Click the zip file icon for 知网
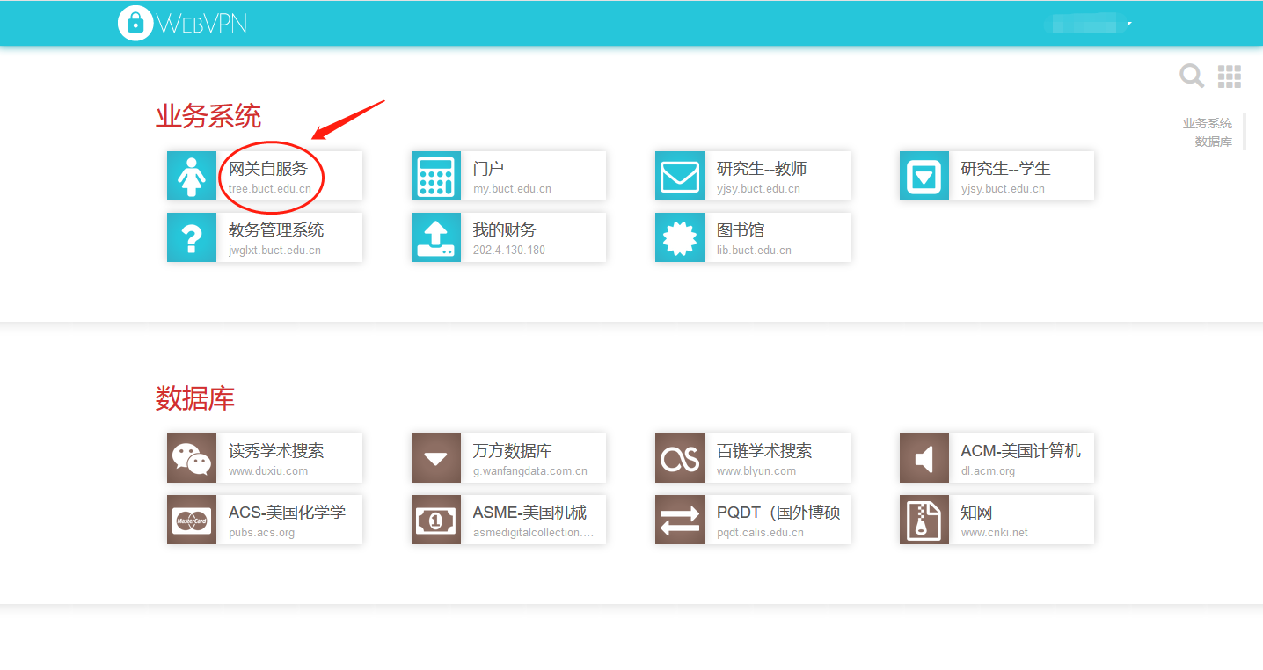 (924, 520)
